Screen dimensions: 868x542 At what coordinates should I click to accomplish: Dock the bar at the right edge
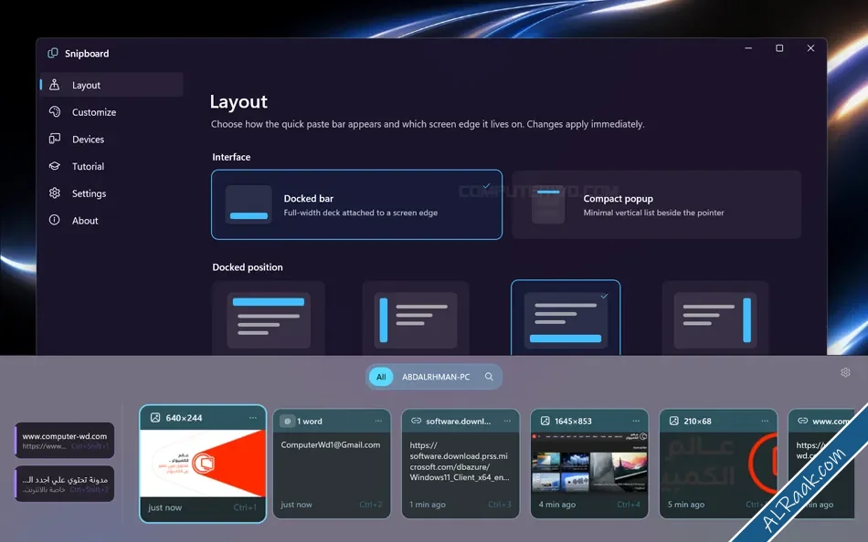tap(715, 318)
